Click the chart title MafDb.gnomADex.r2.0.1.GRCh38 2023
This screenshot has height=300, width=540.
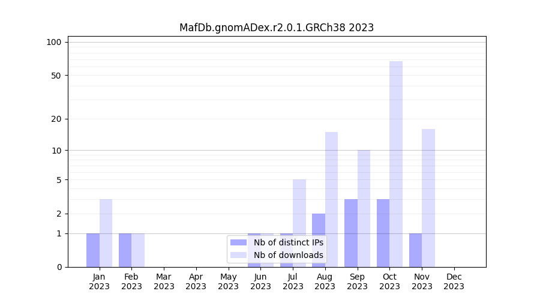tap(277, 28)
